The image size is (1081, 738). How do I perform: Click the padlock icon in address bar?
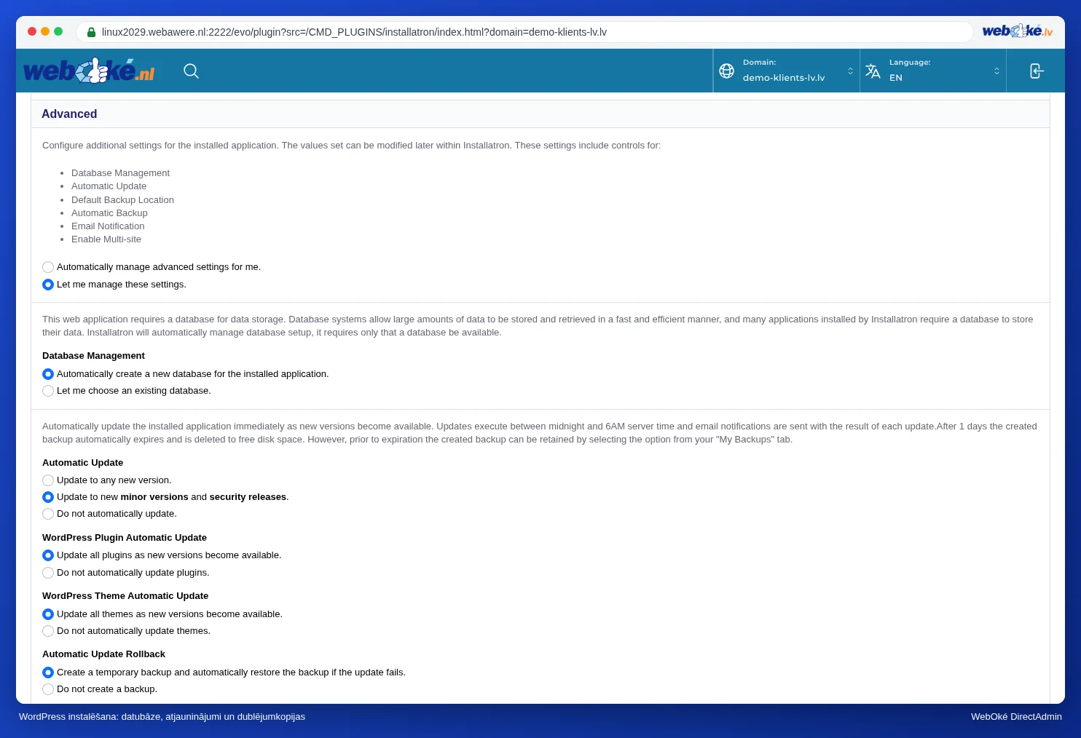(x=91, y=32)
